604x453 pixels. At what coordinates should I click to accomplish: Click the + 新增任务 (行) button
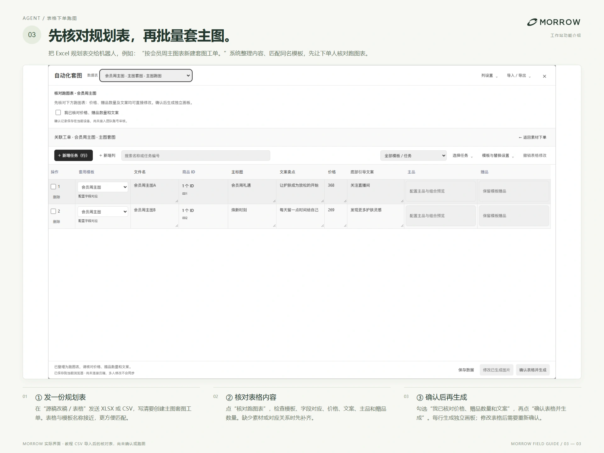point(73,155)
